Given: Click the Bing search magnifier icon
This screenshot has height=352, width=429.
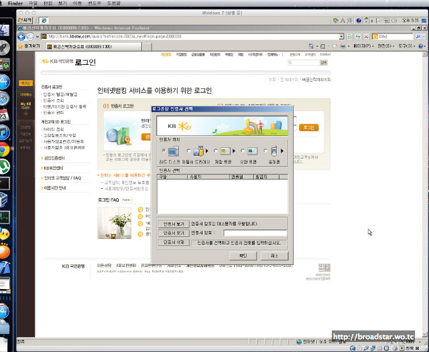Looking at the screenshot, I should [x=418, y=37].
